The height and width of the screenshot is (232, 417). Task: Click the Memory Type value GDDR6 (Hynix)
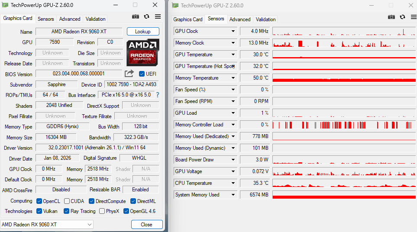(62, 126)
